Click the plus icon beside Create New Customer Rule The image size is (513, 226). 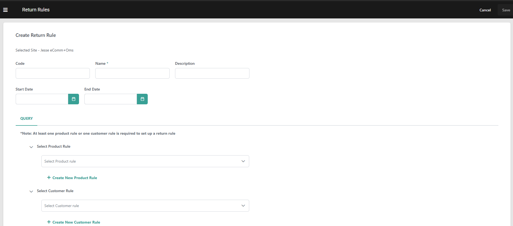click(49, 222)
